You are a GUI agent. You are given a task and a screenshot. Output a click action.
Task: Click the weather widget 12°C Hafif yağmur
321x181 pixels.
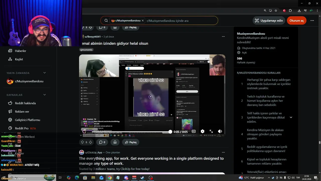[251, 178]
